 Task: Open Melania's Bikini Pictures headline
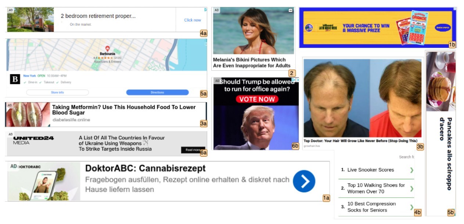(x=252, y=63)
